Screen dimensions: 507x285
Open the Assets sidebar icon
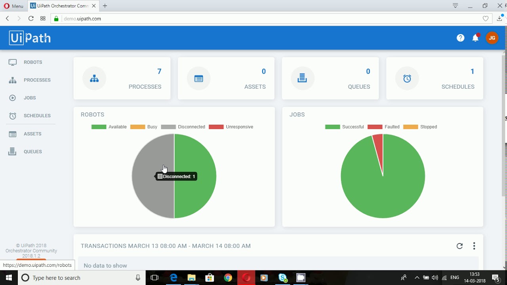click(13, 134)
